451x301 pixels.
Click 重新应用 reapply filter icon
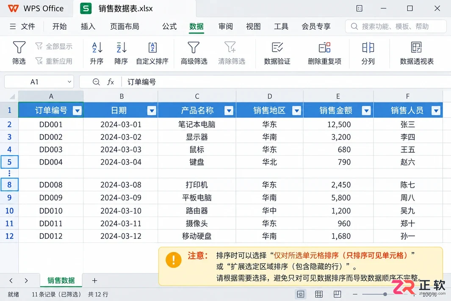click(39, 61)
